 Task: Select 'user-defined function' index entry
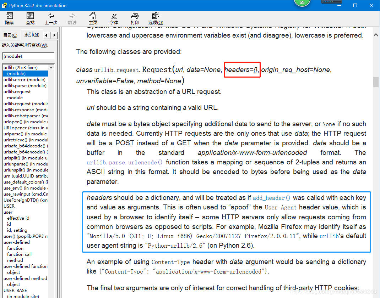click(26, 266)
